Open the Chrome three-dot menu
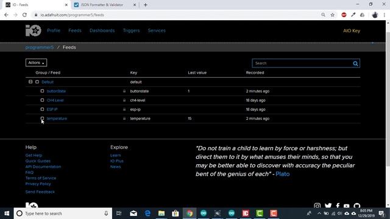The width and height of the screenshot is (390, 219). [385, 15]
